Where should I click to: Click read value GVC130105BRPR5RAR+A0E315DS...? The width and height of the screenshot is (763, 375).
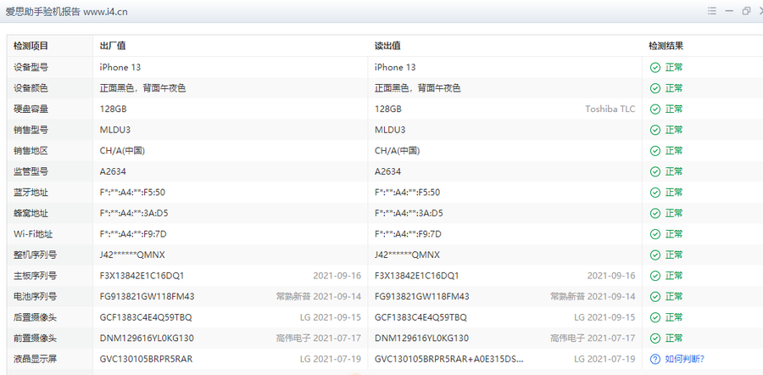pos(449,359)
